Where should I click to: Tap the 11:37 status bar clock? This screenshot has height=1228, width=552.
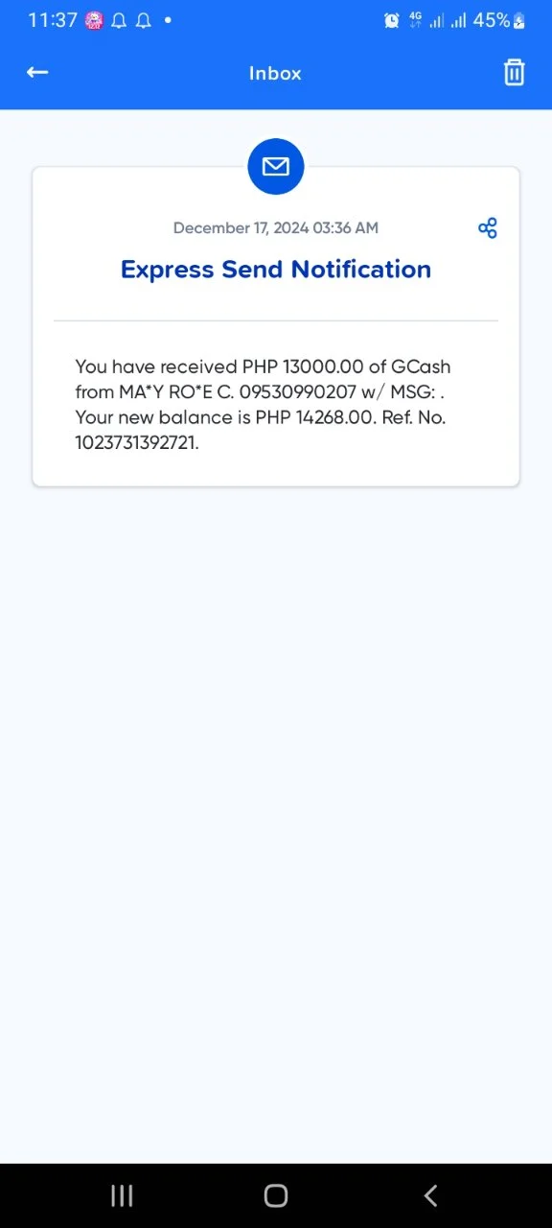(53, 20)
